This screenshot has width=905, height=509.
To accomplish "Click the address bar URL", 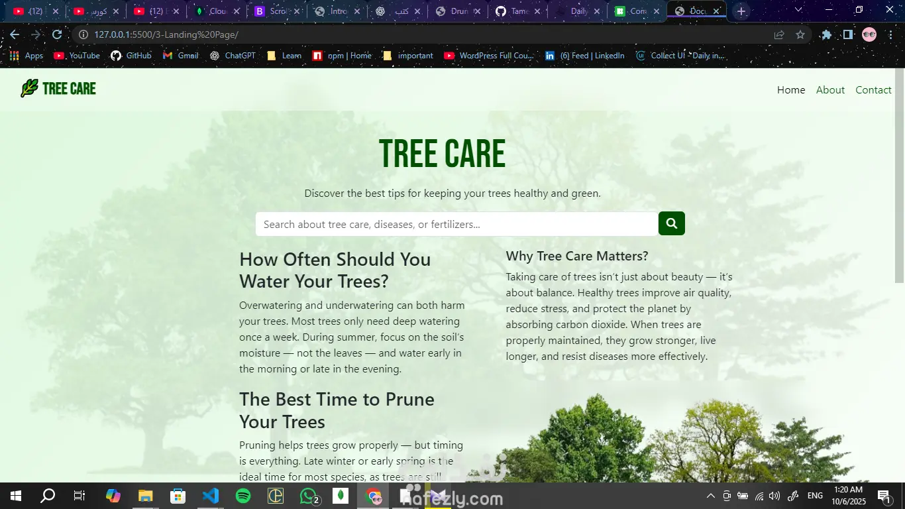I will click(166, 34).
